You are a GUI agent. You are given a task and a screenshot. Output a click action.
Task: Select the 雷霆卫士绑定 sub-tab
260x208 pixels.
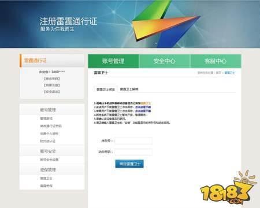coord(106,89)
